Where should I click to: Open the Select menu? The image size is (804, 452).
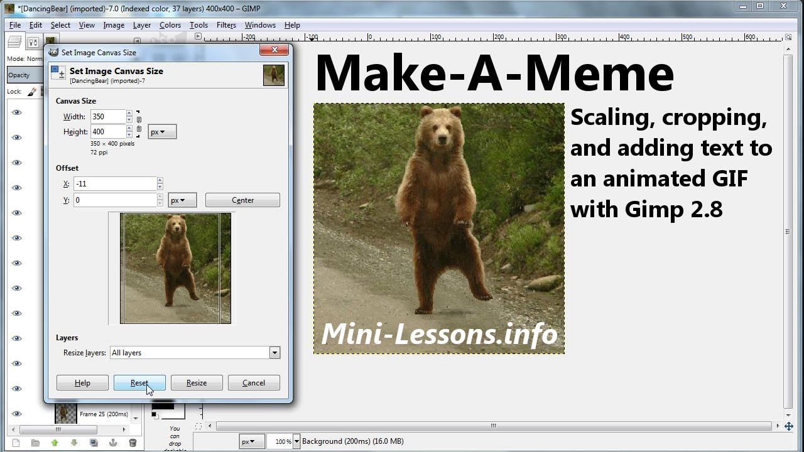tap(60, 25)
